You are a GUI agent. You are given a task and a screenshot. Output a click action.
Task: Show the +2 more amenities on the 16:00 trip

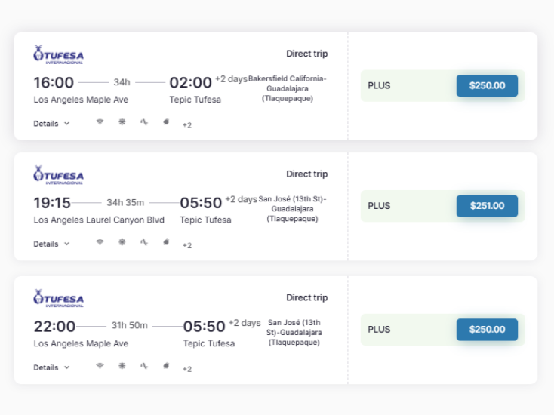[x=187, y=125]
